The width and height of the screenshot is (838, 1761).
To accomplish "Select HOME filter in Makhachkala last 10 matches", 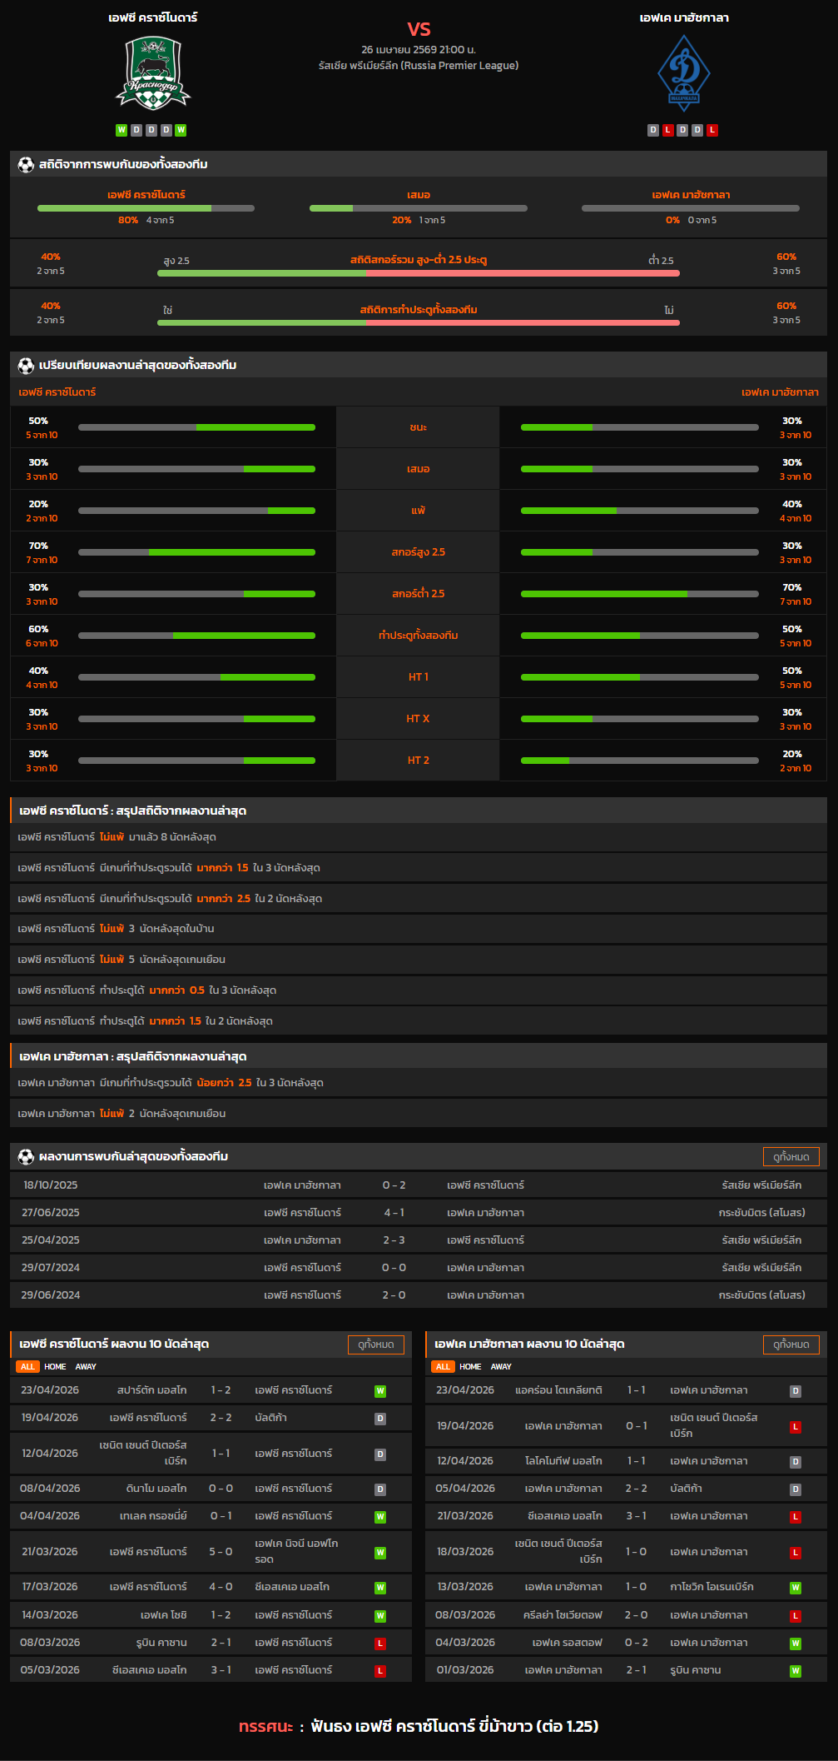I will coord(470,1367).
